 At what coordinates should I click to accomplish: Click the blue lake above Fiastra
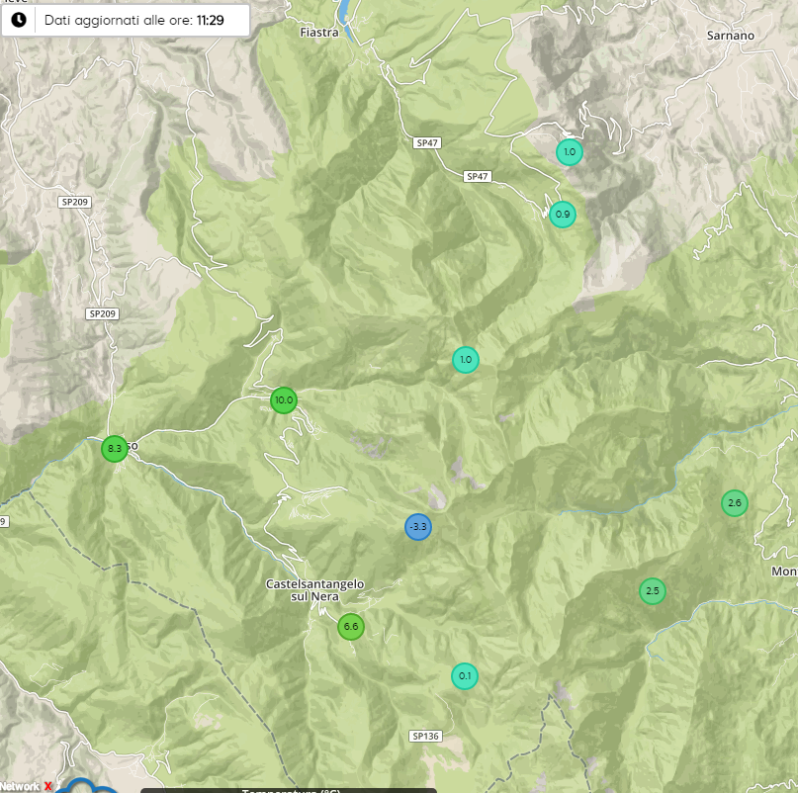coord(343,10)
